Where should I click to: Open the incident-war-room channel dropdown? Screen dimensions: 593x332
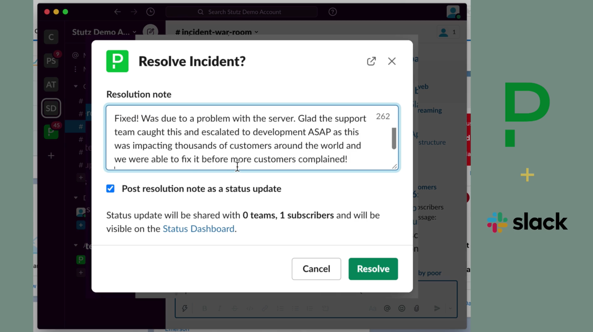click(256, 32)
